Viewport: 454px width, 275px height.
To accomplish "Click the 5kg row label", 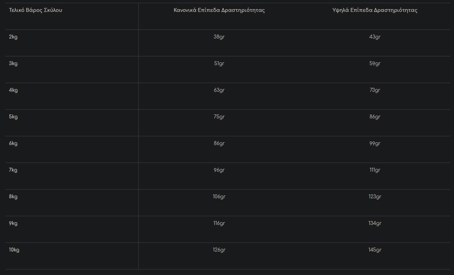I will point(14,117).
